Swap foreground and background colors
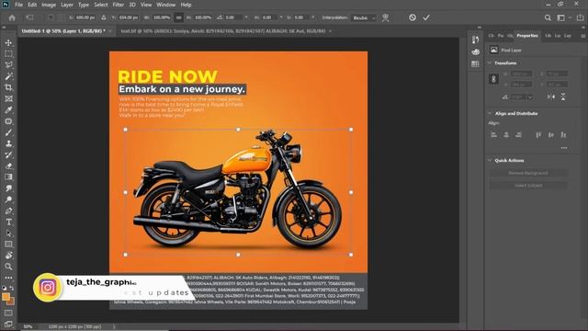The height and width of the screenshot is (331, 588). pos(12,288)
